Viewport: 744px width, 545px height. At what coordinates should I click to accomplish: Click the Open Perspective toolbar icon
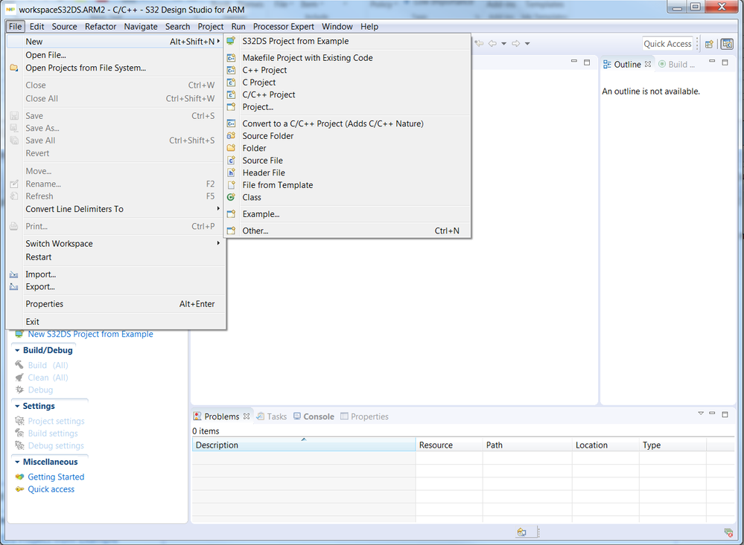click(709, 44)
